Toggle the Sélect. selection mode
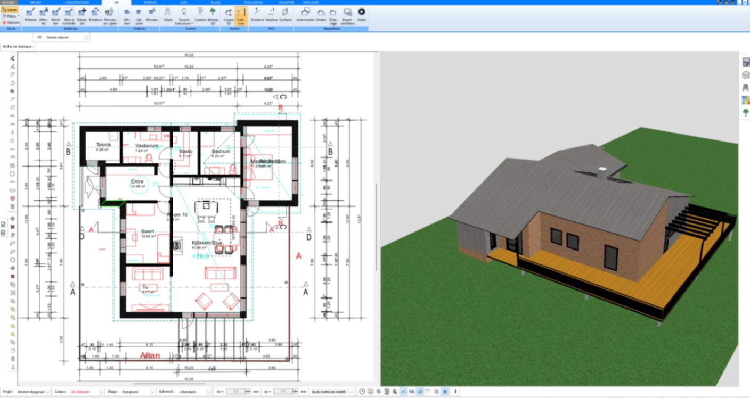The image size is (750, 398). (10, 10)
